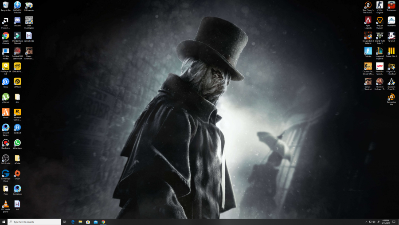
Task: Launch File Explorer from the taskbar
Action: [x=80, y=222]
